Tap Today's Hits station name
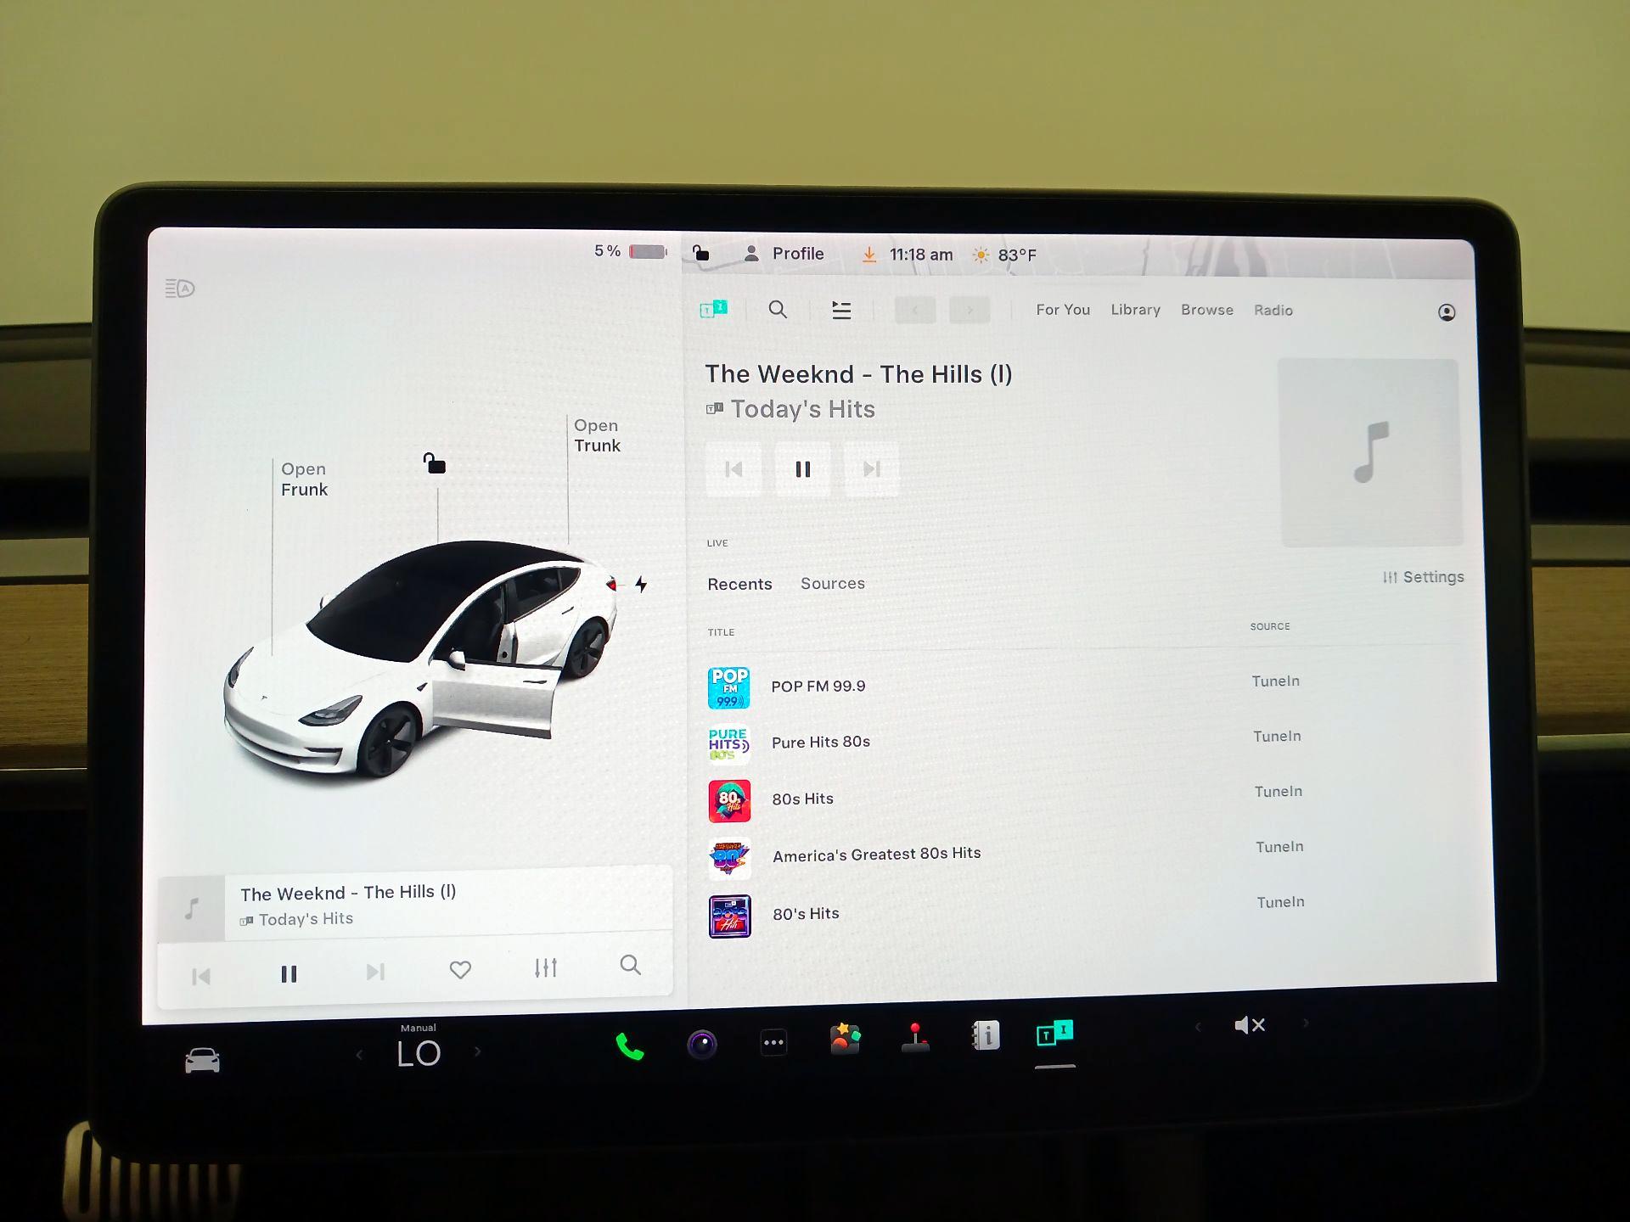 coord(803,409)
